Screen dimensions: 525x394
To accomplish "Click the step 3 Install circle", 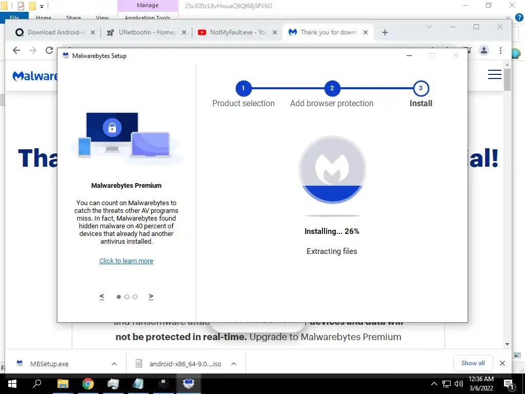I will click(x=420, y=88).
